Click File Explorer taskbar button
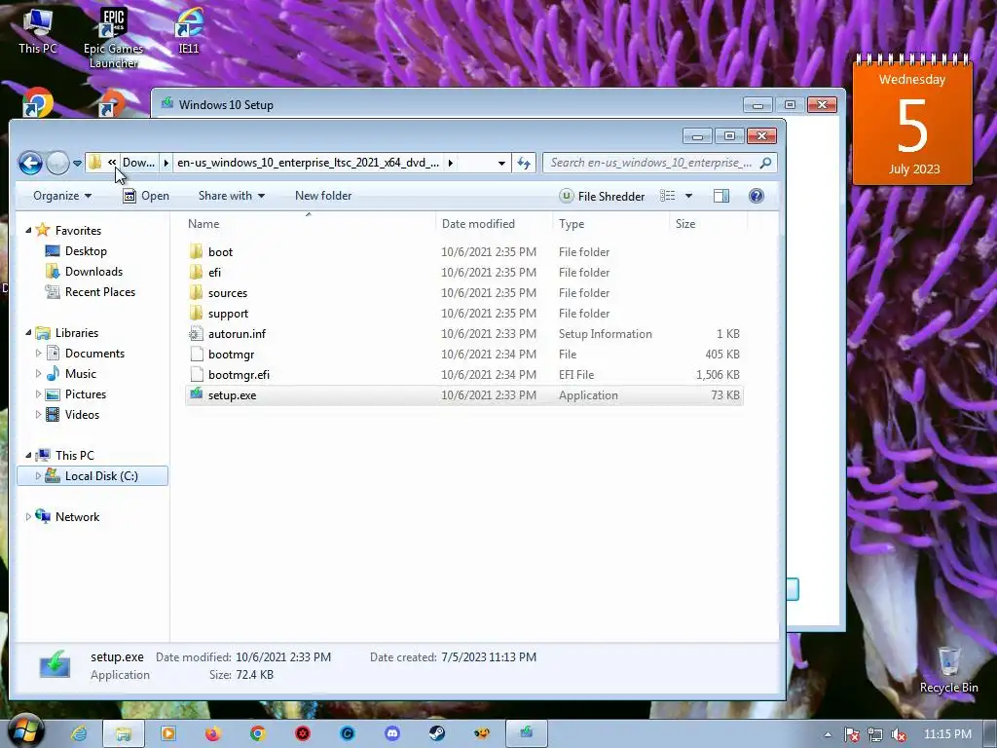The width and height of the screenshot is (997, 748). [124, 734]
